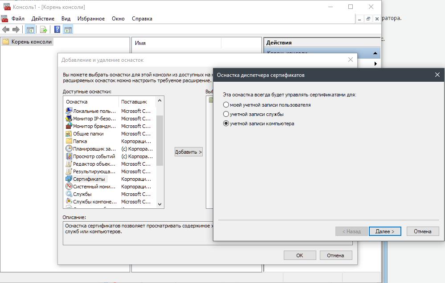Image resolution: width=445 pixels, height=283 pixels.
Task: Click the back arrow in the toolbar
Action: 6,30
